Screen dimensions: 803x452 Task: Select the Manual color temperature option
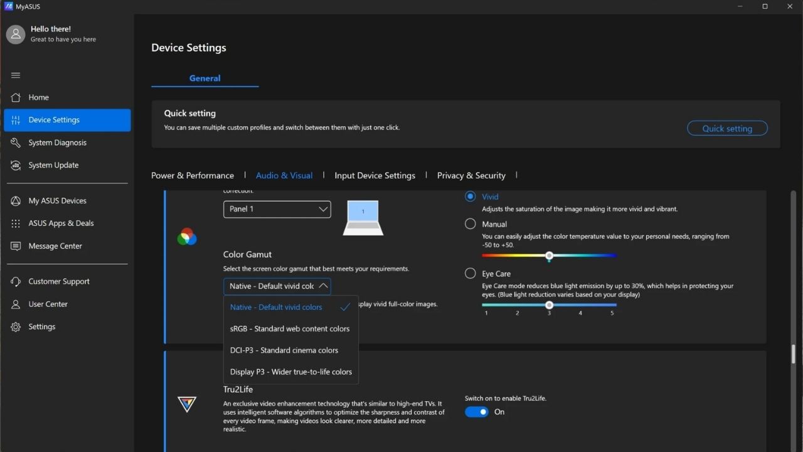471,224
